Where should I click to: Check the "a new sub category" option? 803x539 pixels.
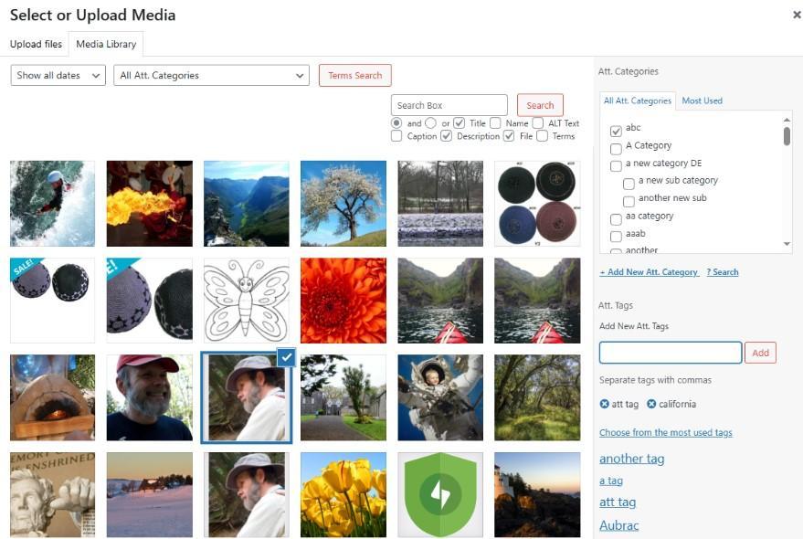click(x=629, y=182)
